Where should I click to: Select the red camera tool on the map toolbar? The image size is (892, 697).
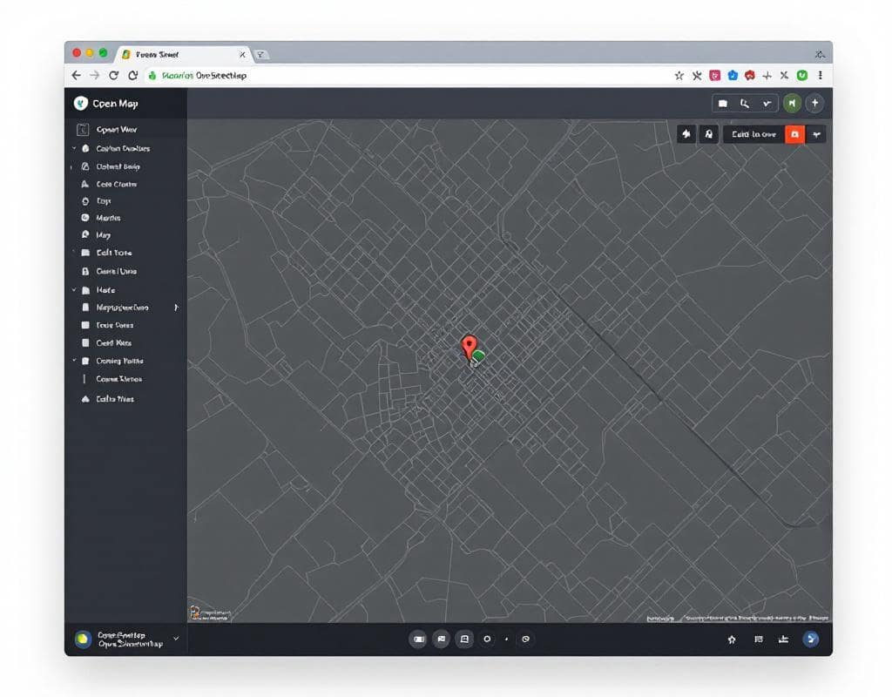pos(794,134)
